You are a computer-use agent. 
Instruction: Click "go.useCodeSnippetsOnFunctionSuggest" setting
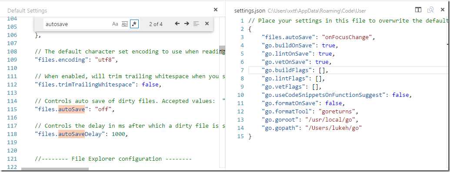pos(324,95)
